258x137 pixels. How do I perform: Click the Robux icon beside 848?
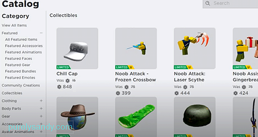59,87
